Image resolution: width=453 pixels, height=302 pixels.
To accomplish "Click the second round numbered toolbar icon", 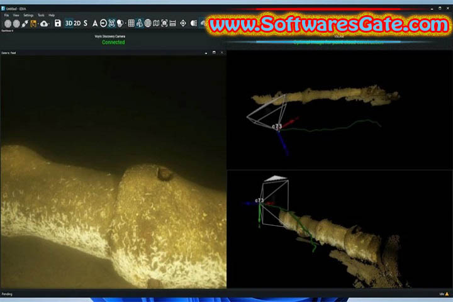I will [x=16, y=24].
